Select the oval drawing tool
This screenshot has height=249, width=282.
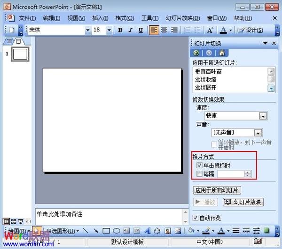(117, 231)
